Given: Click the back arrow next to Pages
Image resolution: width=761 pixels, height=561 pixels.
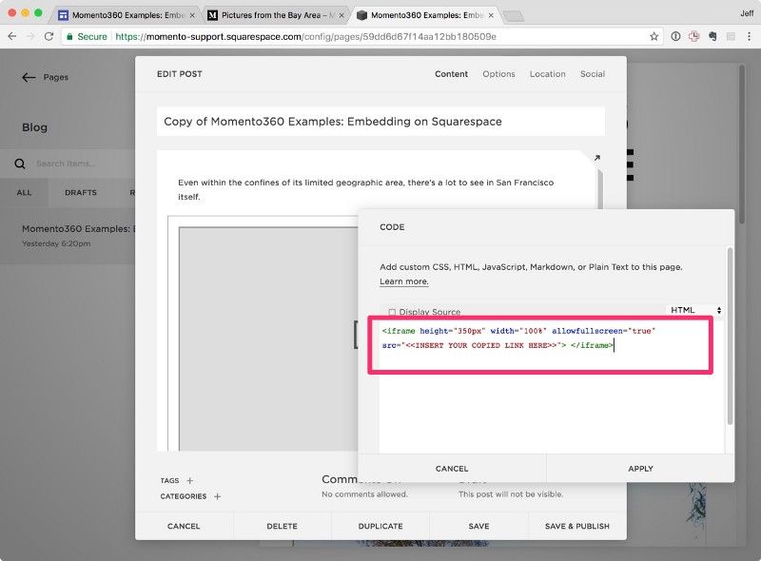Looking at the screenshot, I should click(x=29, y=77).
